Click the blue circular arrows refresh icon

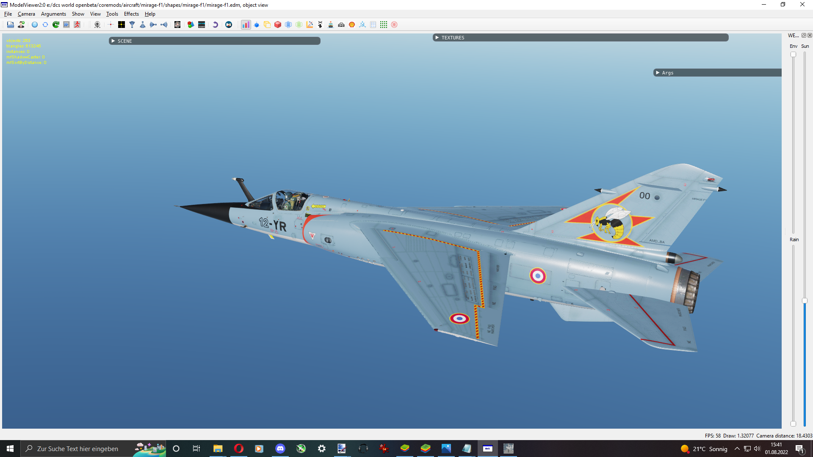click(x=45, y=25)
